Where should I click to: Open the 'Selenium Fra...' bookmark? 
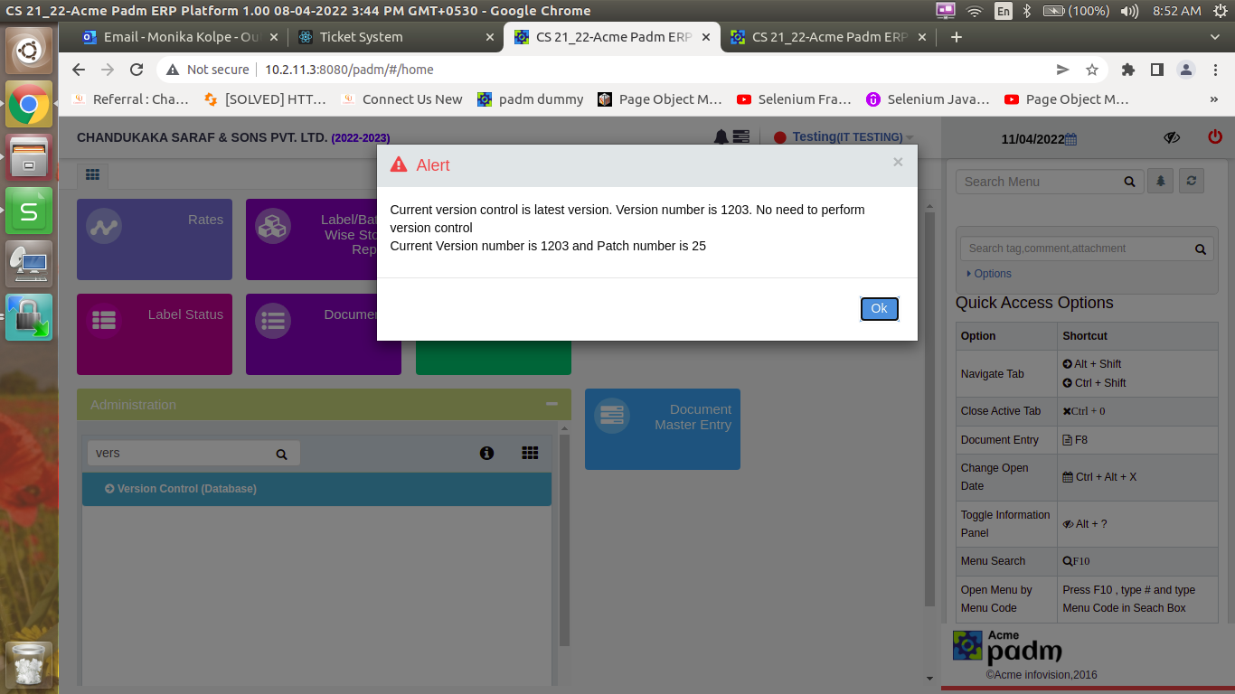794,99
